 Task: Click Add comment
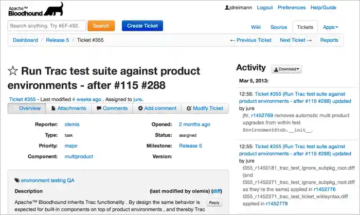pos(157,108)
